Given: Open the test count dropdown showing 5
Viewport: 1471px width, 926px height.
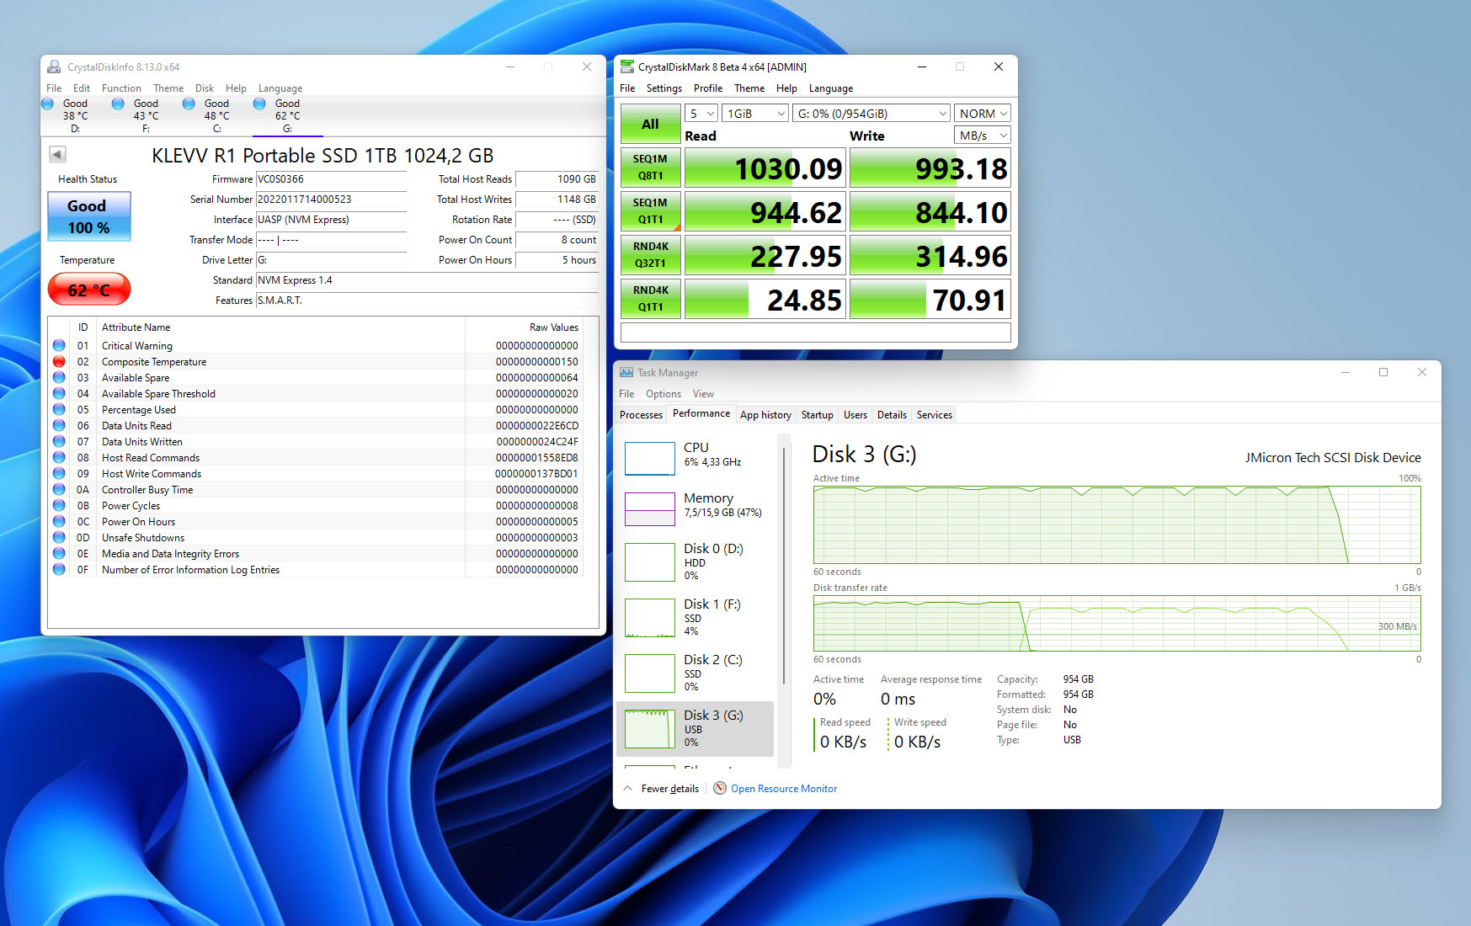Looking at the screenshot, I should pyautogui.click(x=701, y=113).
